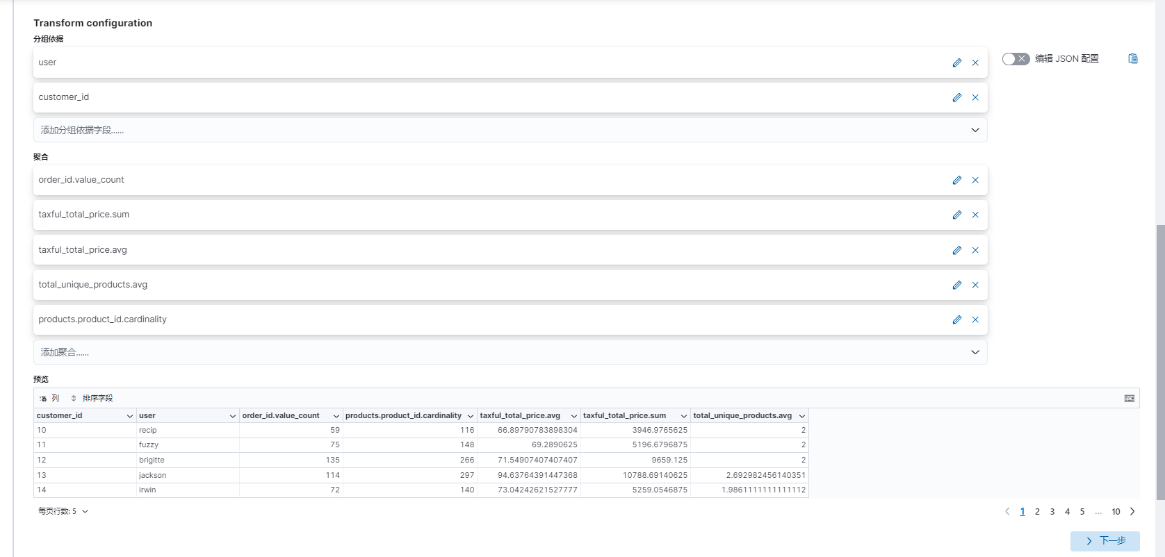
Task: Select cell with user fuzzy
Action: tap(188, 445)
